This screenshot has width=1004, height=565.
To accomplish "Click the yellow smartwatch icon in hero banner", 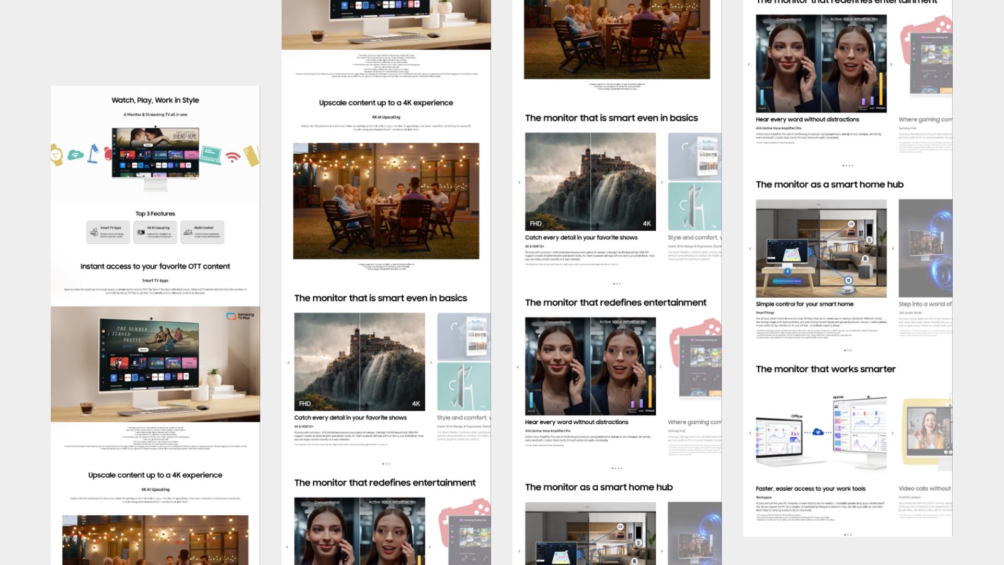I will point(56,155).
